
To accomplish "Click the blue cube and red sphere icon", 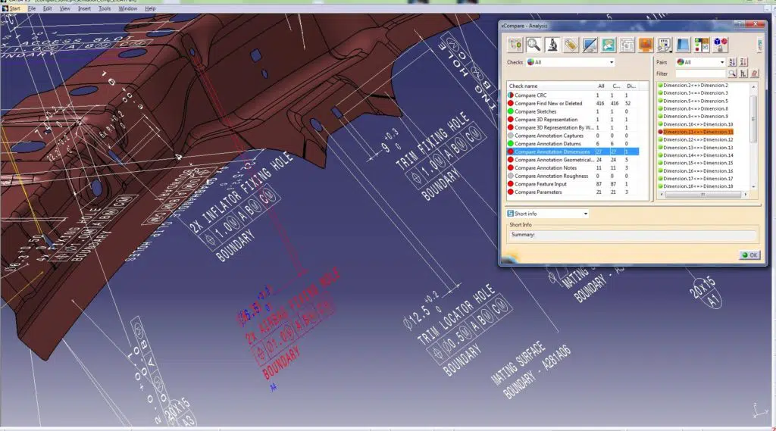I will (x=720, y=45).
